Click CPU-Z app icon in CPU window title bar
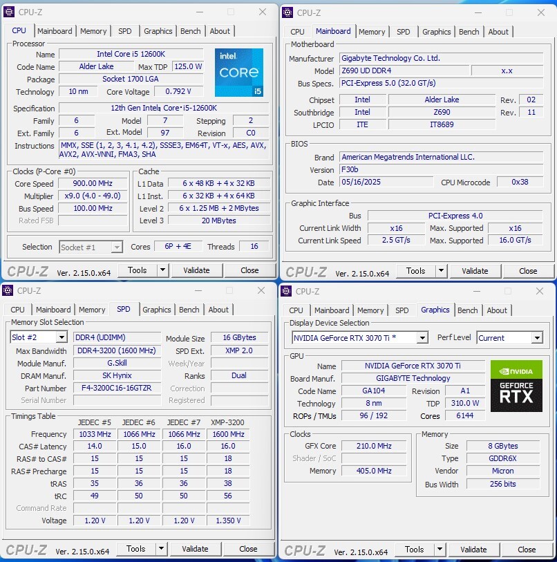This screenshot has width=557, height=562. pos(9,12)
